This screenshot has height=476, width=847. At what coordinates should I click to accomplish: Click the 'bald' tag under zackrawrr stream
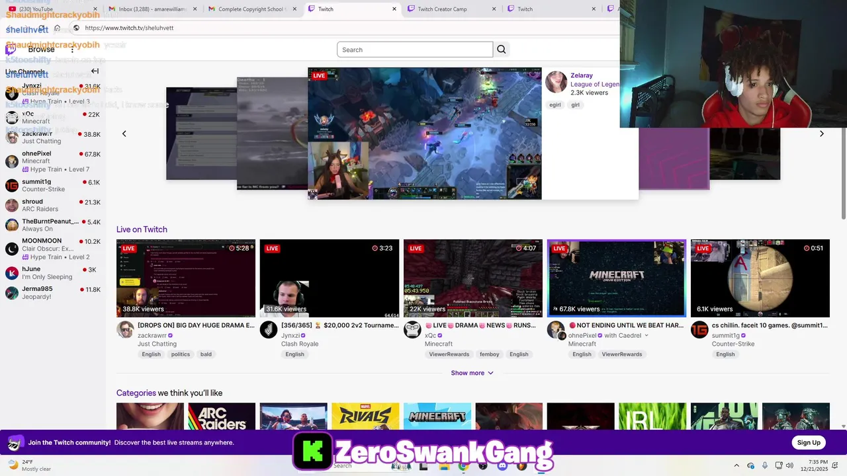click(x=206, y=354)
